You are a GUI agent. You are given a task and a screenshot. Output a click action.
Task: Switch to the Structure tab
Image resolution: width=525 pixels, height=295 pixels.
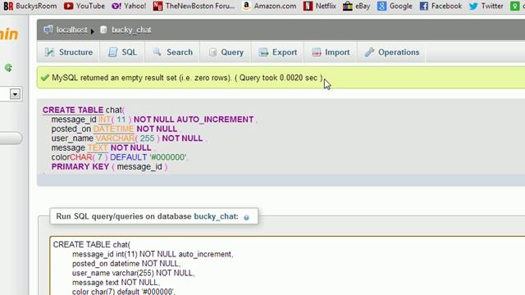[x=69, y=52]
